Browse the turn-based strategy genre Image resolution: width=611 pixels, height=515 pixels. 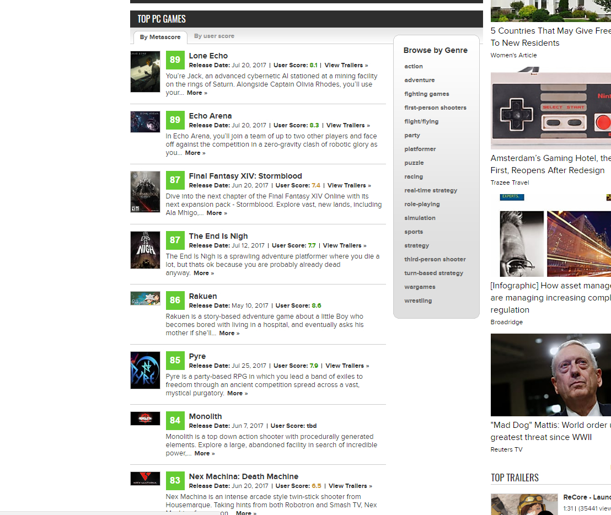[x=433, y=273]
